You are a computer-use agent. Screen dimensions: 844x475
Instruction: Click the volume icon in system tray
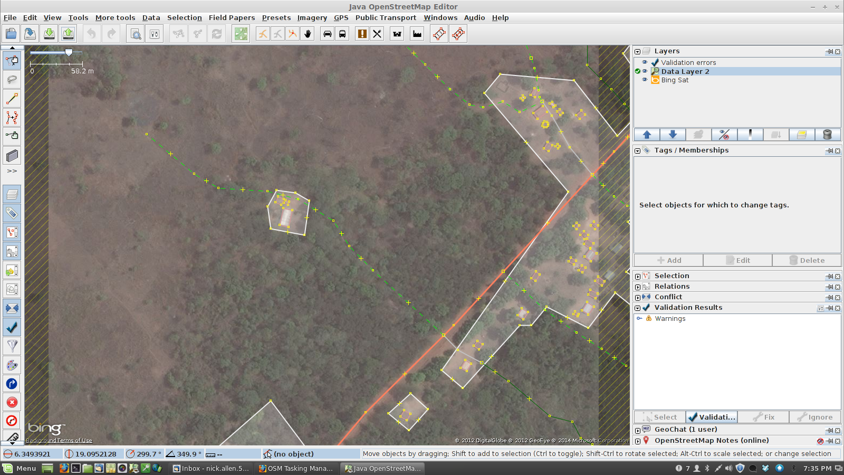728,468
